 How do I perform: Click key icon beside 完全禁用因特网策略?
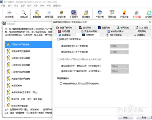[8, 78]
